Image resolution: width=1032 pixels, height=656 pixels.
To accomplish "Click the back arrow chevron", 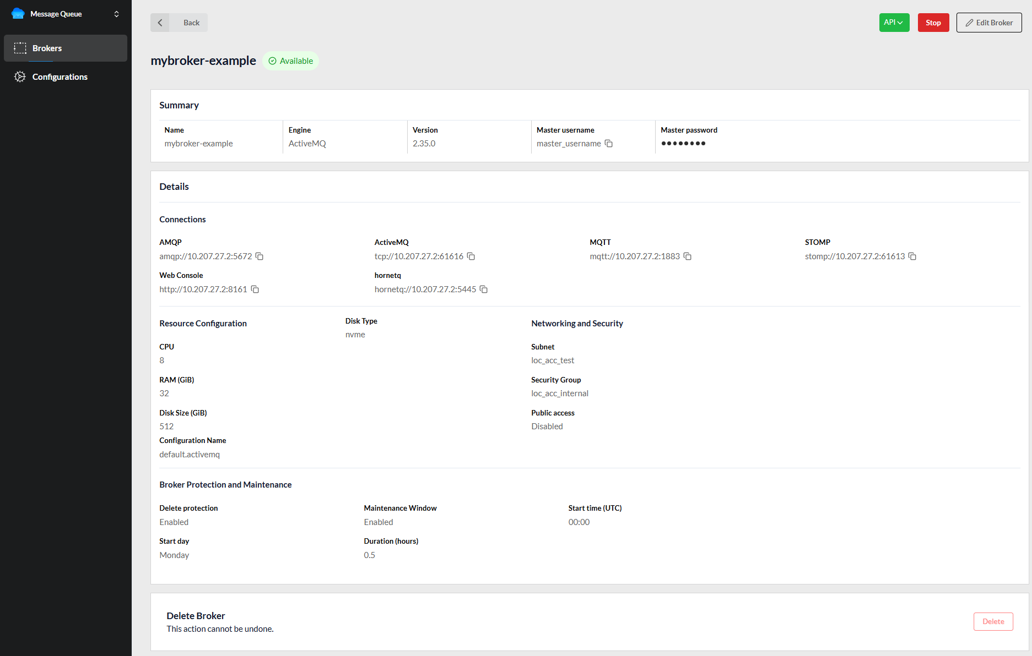I will [160, 23].
